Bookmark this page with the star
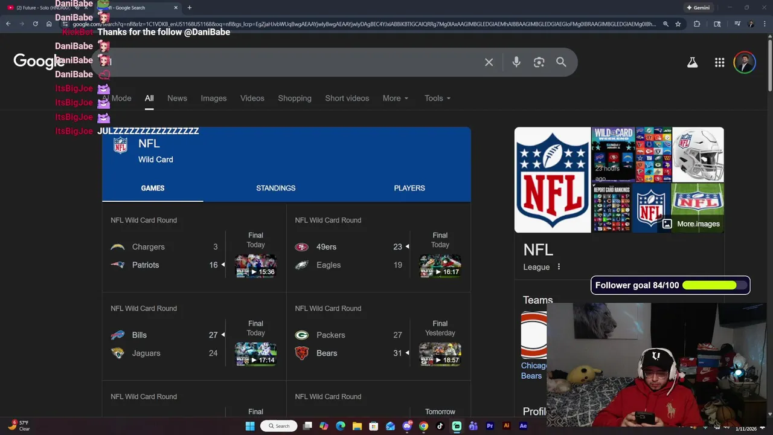 click(x=678, y=24)
